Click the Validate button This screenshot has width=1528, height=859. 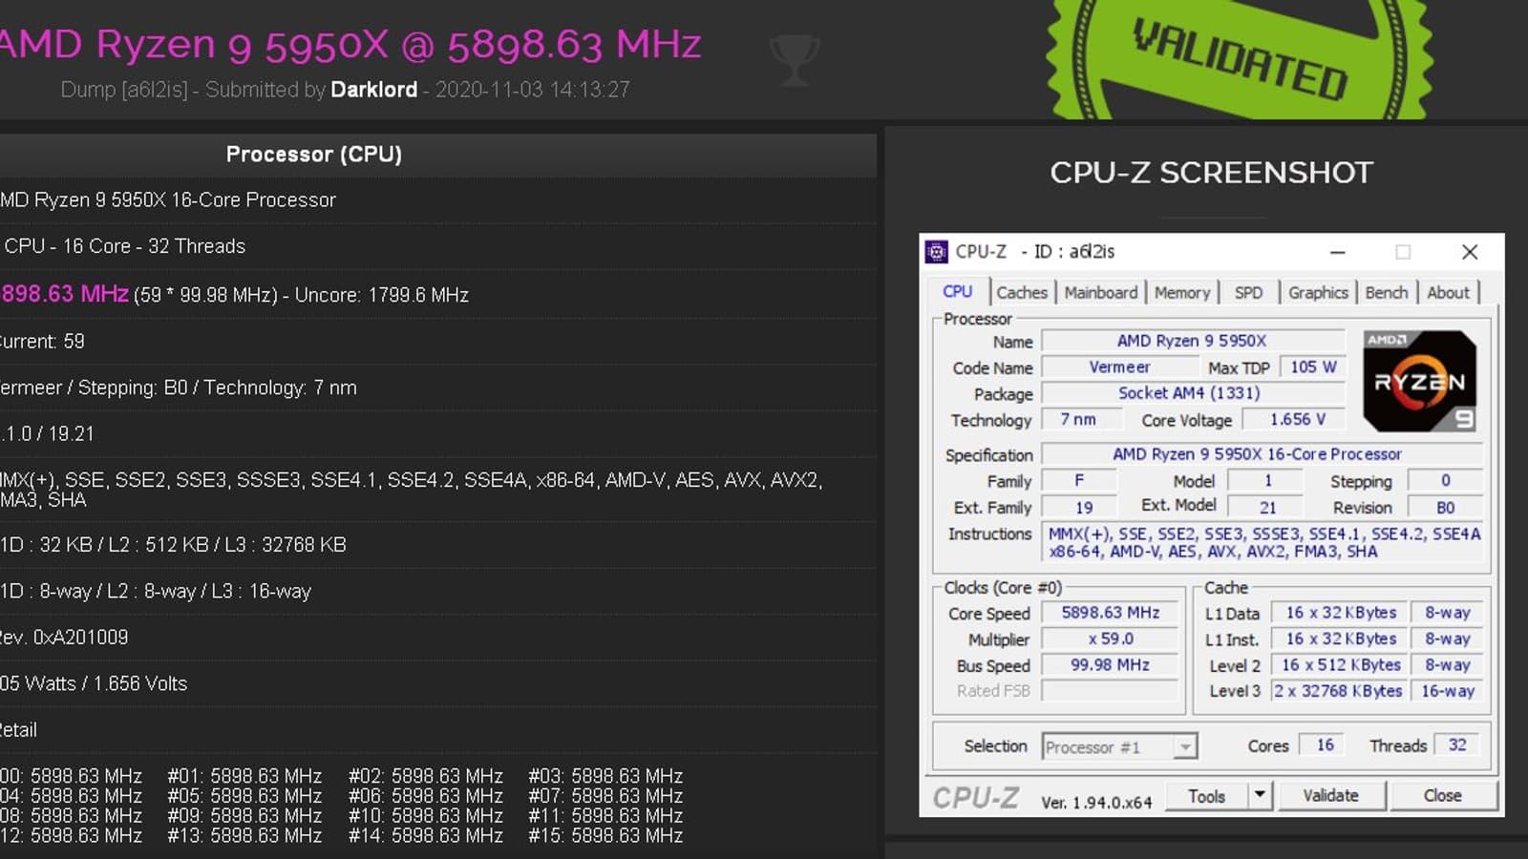coord(1330,796)
